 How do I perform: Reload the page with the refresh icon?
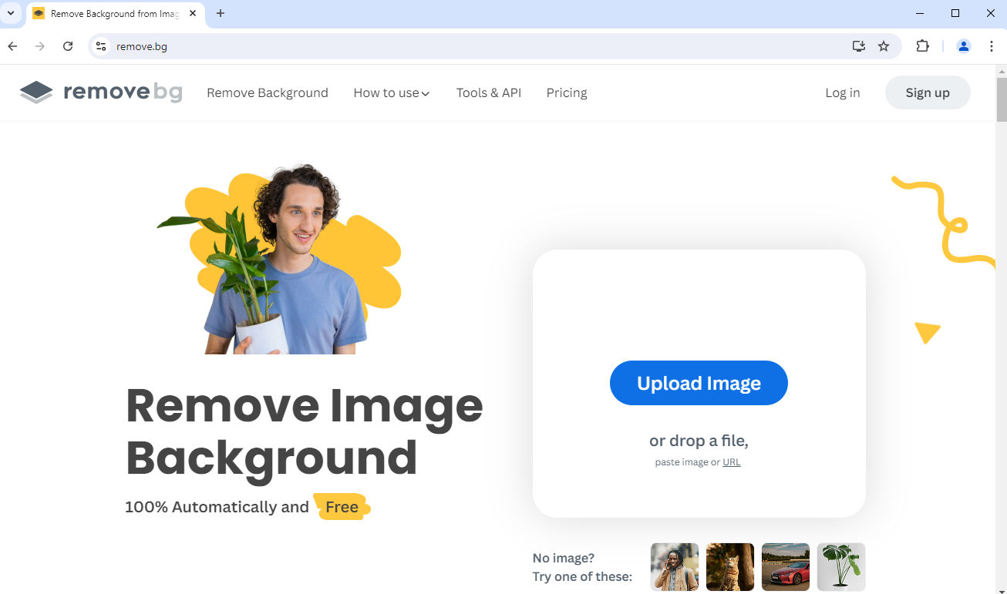[x=68, y=46]
